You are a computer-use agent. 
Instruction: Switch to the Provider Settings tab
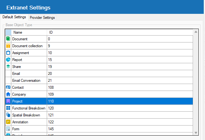(42, 18)
